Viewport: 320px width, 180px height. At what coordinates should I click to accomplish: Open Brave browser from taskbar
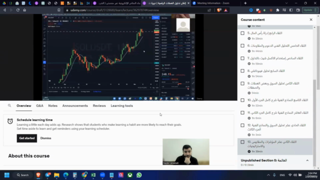pos(38,175)
